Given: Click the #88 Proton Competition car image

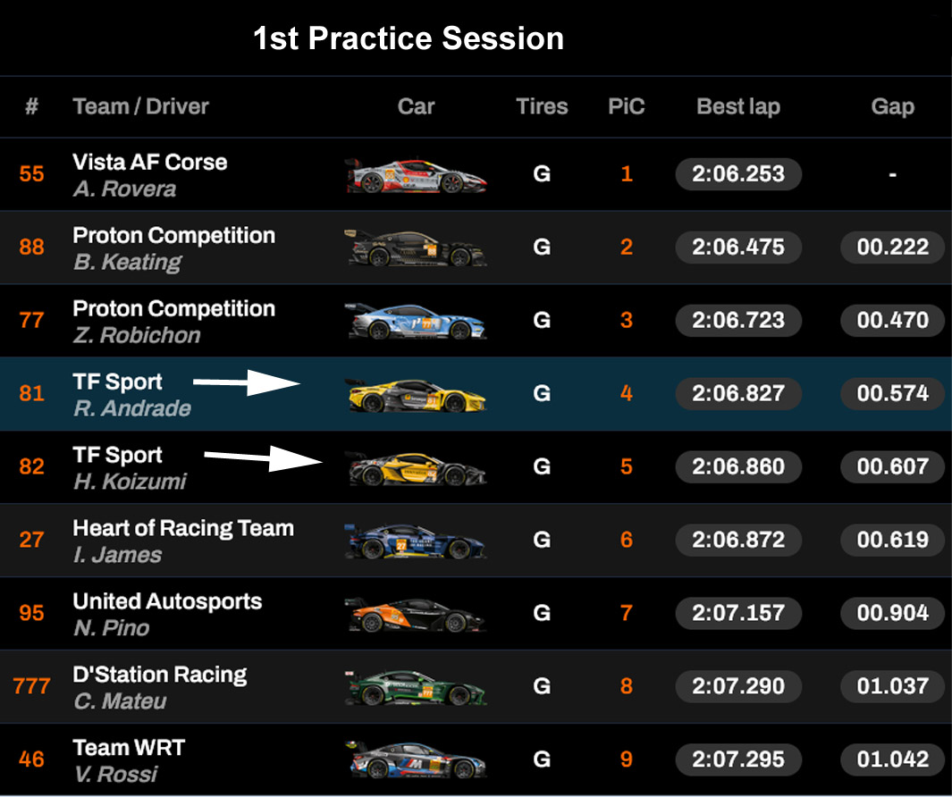Looking at the screenshot, I should point(416,247).
